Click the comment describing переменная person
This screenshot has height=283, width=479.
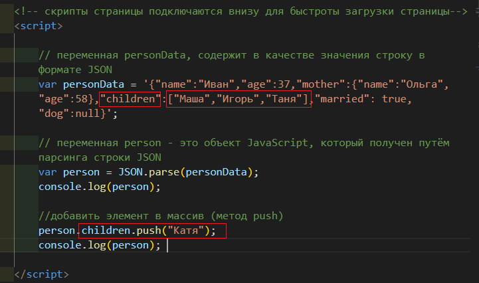(244, 150)
